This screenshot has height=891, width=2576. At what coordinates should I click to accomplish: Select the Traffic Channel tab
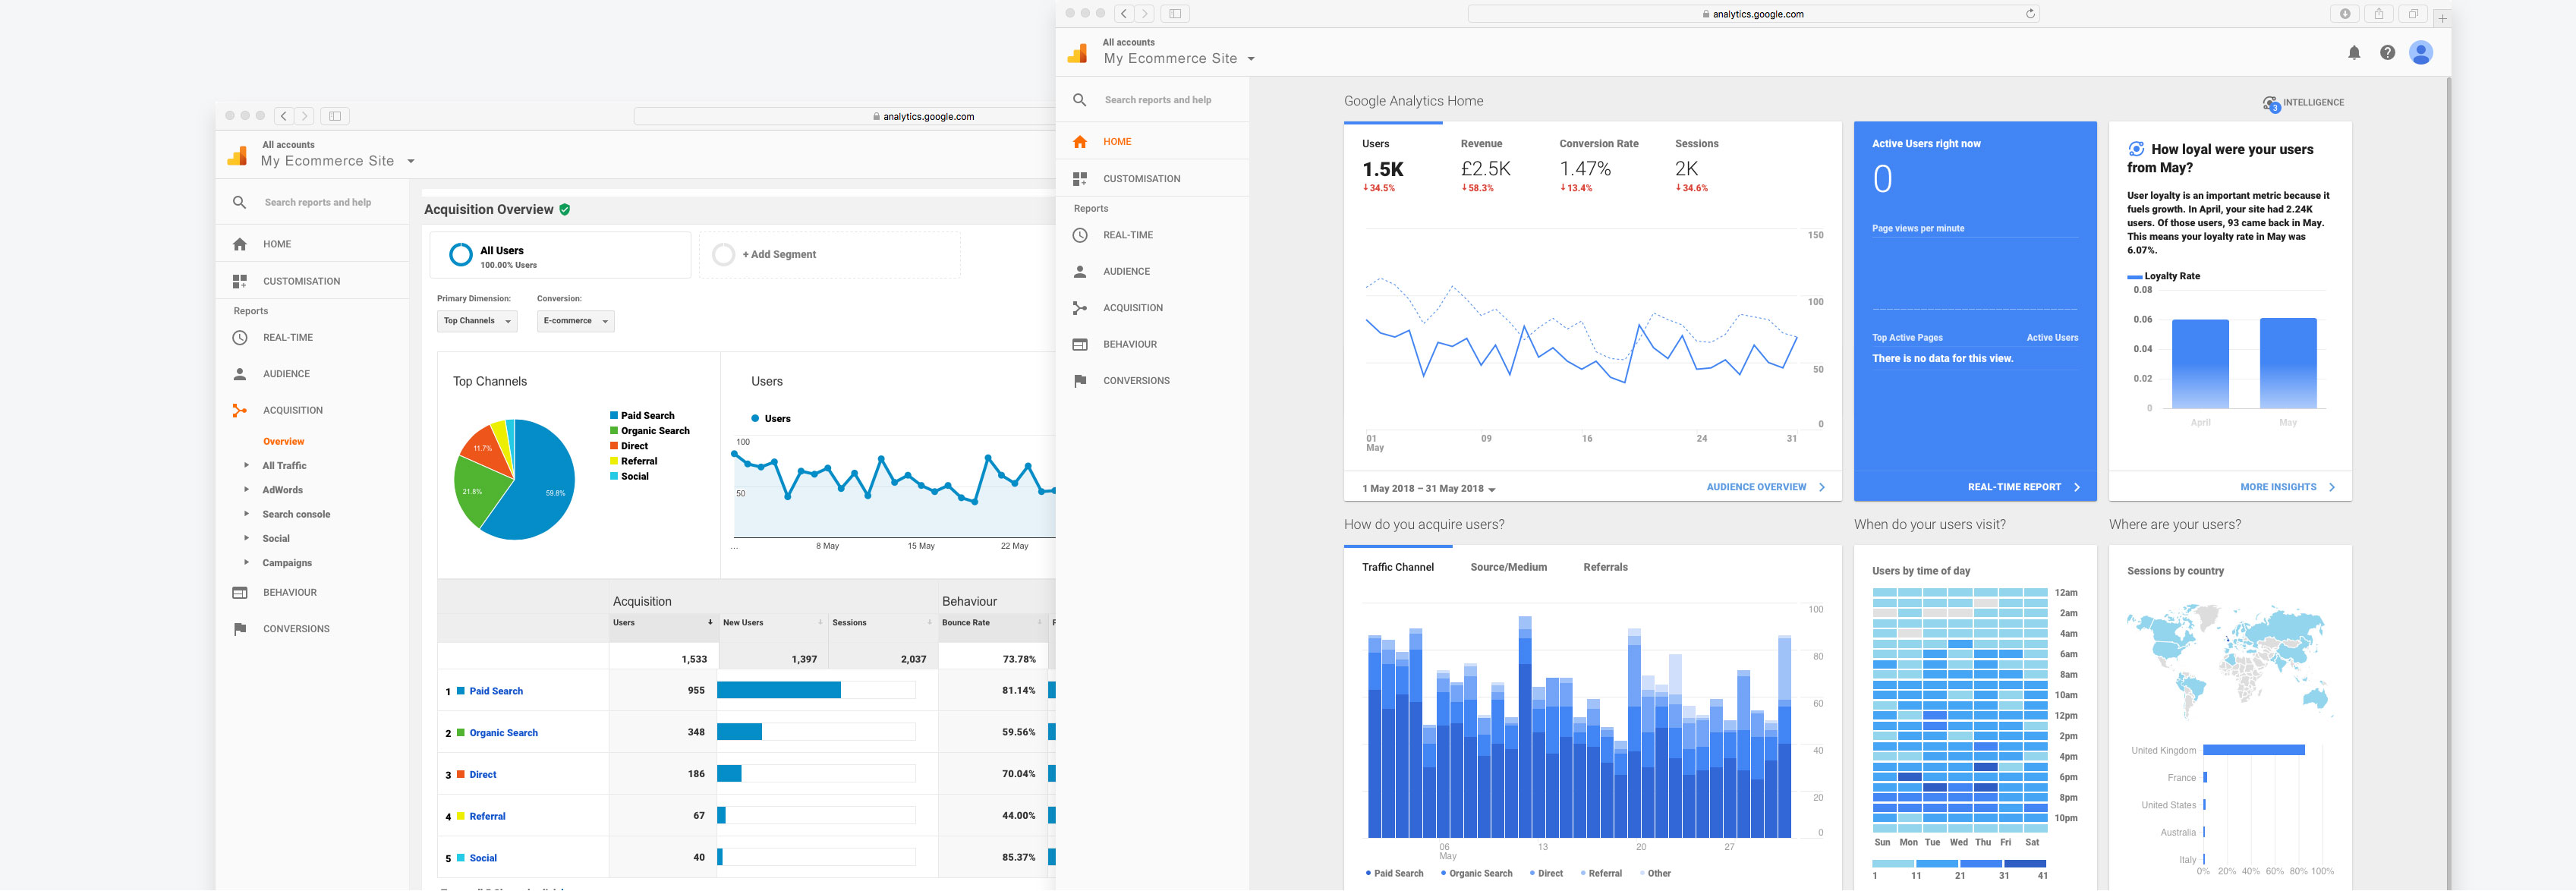point(1397,567)
